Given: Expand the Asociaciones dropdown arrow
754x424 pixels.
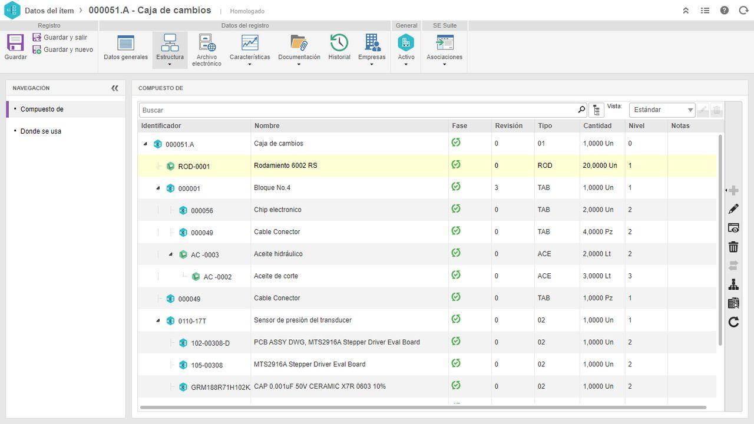Looking at the screenshot, I should point(444,65).
